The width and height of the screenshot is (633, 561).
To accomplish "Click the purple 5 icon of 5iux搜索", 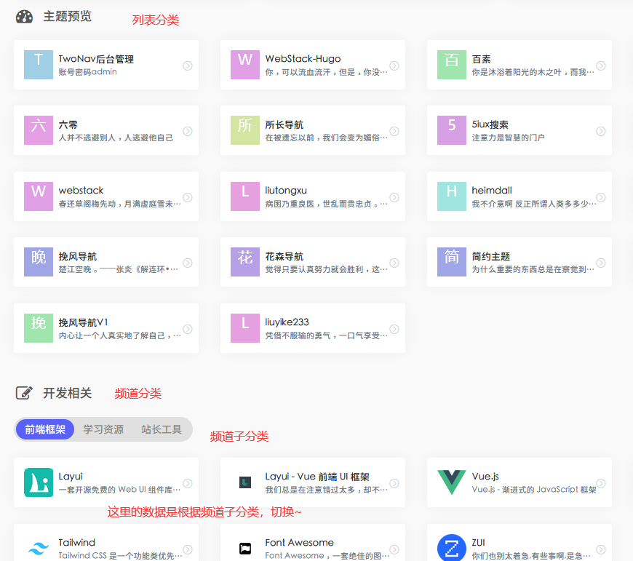I will click(x=452, y=130).
